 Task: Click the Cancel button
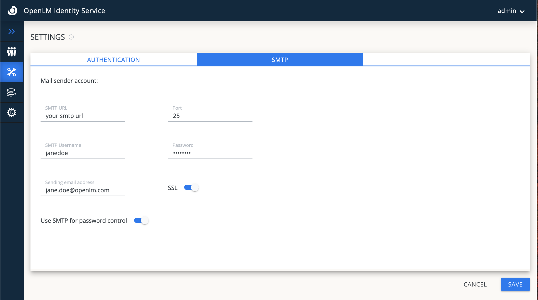point(475,284)
